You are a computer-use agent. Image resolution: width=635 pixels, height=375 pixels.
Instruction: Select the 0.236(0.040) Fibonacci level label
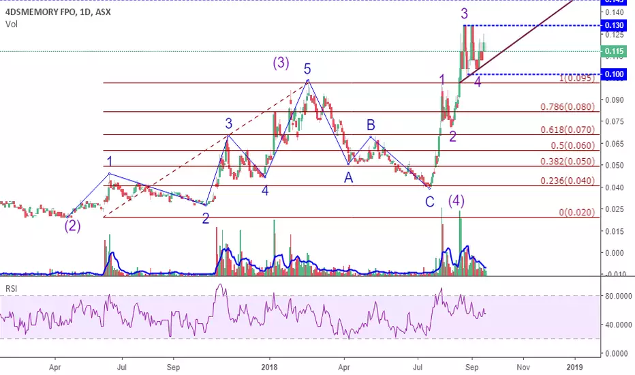coord(568,181)
